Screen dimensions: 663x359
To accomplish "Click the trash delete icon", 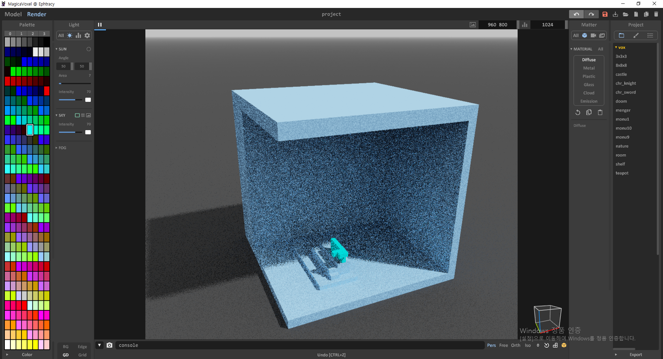I will pos(656,14).
